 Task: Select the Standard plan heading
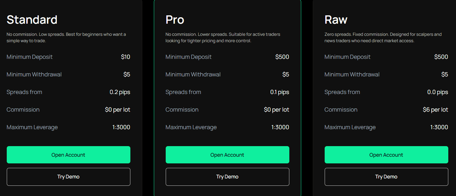click(x=32, y=20)
